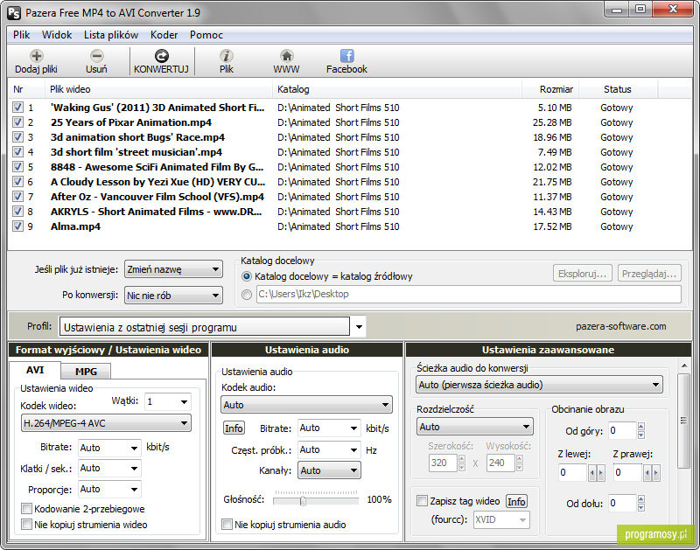The height and width of the screenshot is (550, 700).
Task: Click the output folder path field
Action: coord(469,295)
